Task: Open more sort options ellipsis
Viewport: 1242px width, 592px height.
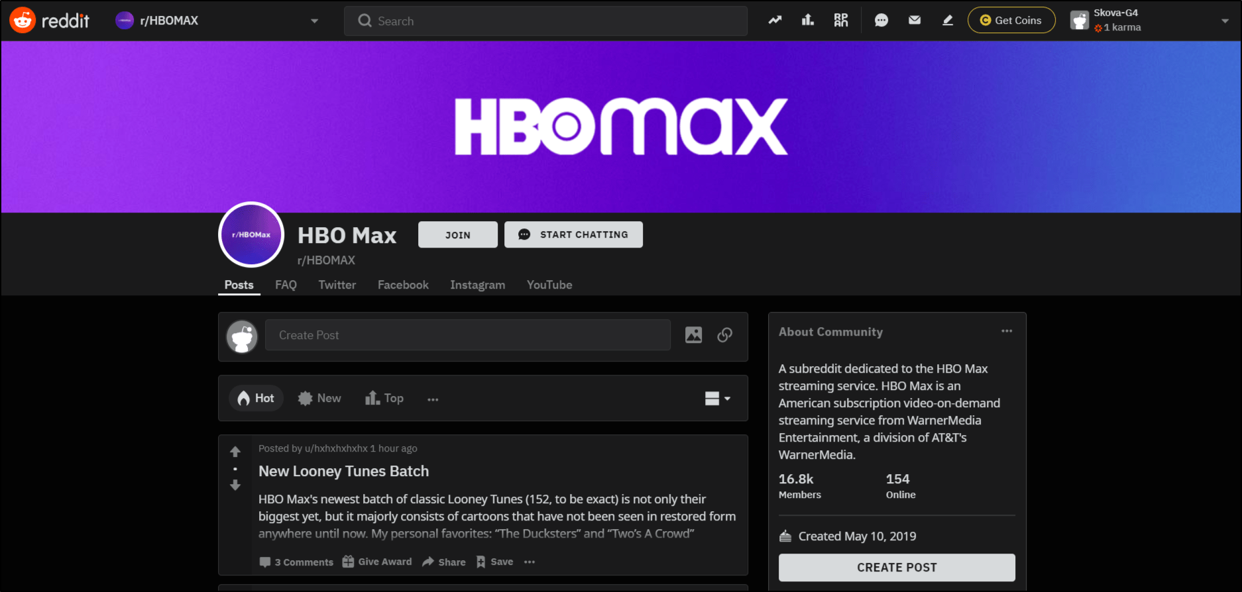Action: coord(433,399)
